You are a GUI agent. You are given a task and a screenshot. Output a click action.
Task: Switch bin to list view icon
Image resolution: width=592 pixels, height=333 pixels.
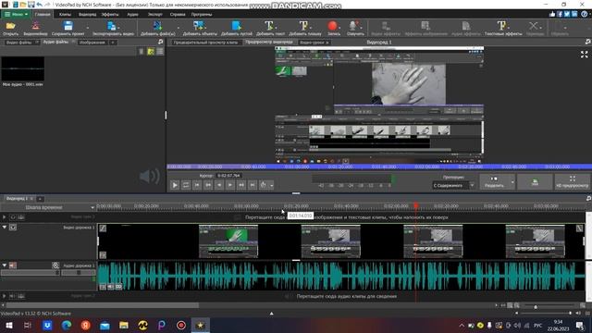click(160, 52)
